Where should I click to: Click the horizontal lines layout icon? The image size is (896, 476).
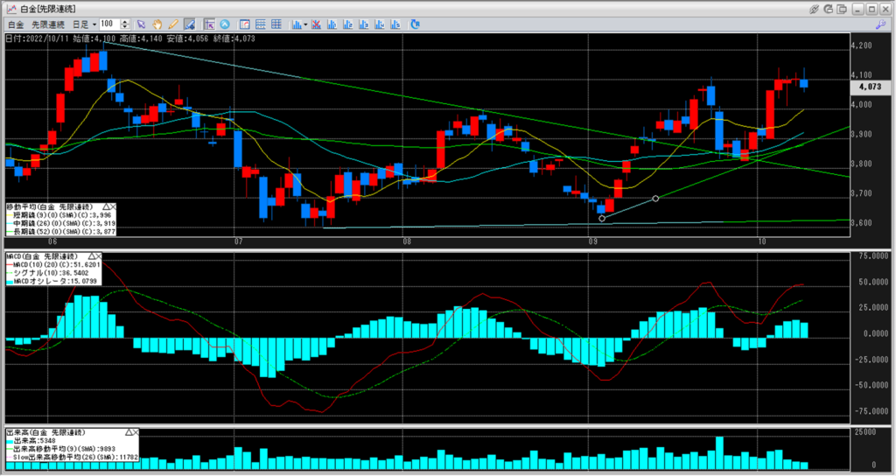[x=261, y=24]
